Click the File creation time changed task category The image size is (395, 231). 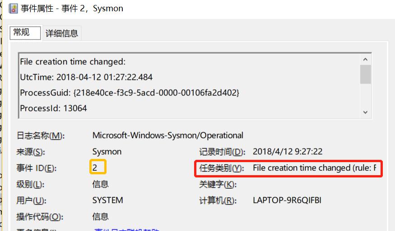click(x=314, y=168)
